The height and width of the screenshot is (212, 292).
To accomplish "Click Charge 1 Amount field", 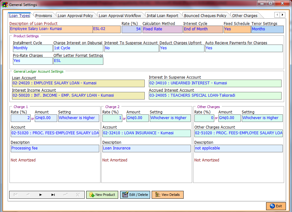I will [x=46, y=118].
